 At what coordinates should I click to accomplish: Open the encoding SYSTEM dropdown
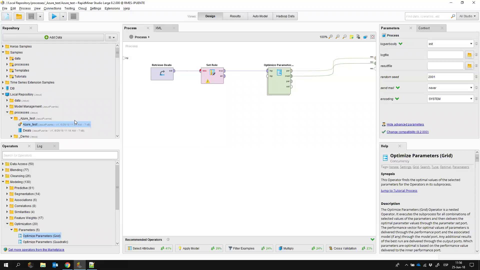tap(450, 99)
